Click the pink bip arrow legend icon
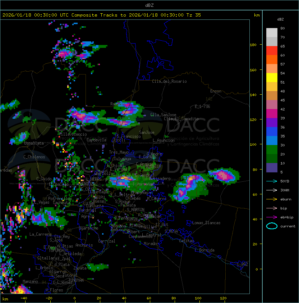This screenshot has width=299, height=303. click(x=272, y=208)
